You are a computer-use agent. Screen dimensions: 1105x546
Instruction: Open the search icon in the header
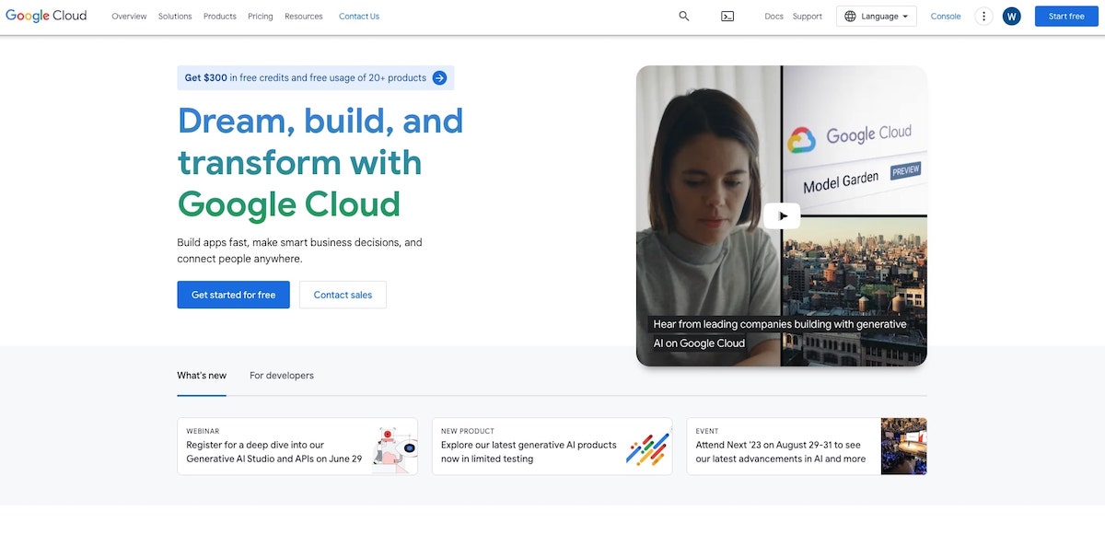(683, 16)
